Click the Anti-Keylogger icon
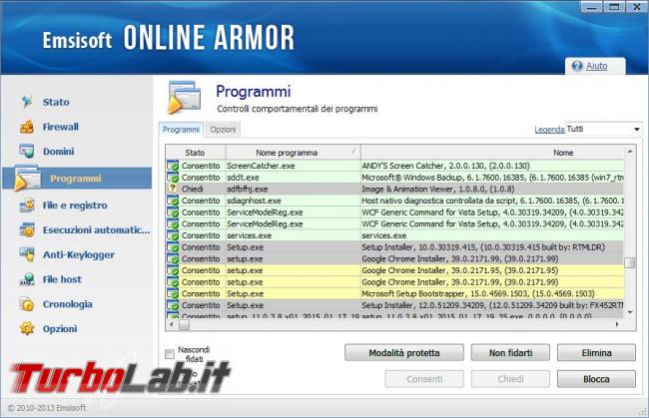This screenshot has height=418, width=649. 27,254
